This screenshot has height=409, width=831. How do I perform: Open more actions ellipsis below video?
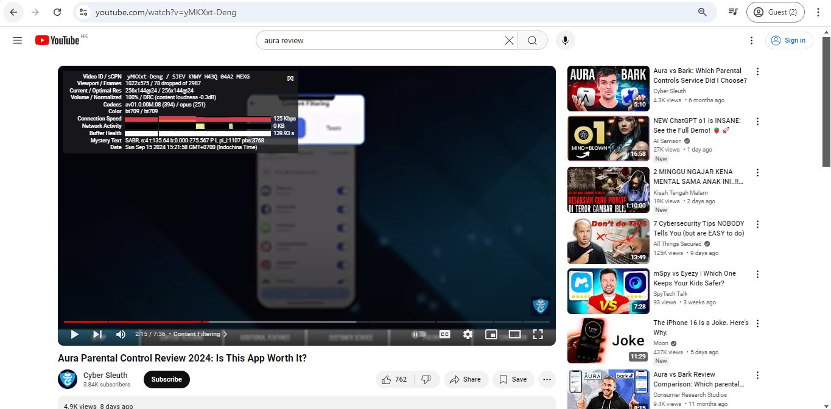pos(547,379)
